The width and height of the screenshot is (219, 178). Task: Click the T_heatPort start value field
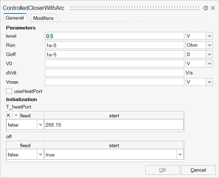point(114,125)
